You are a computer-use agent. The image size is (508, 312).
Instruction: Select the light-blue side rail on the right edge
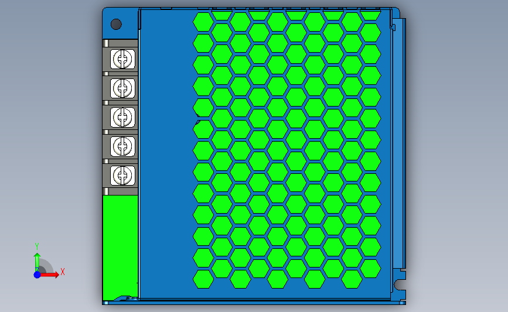pos(399,143)
